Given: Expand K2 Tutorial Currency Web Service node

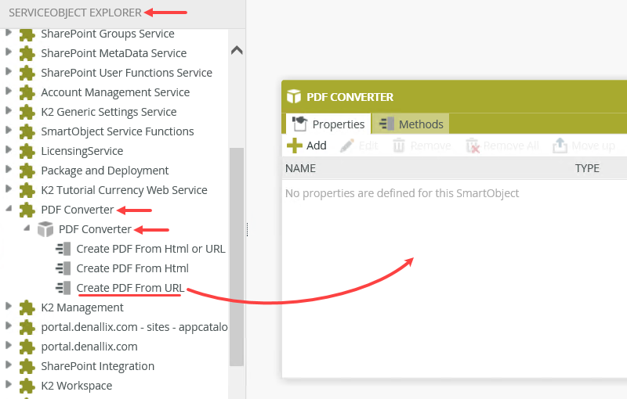Looking at the screenshot, I should (x=9, y=189).
